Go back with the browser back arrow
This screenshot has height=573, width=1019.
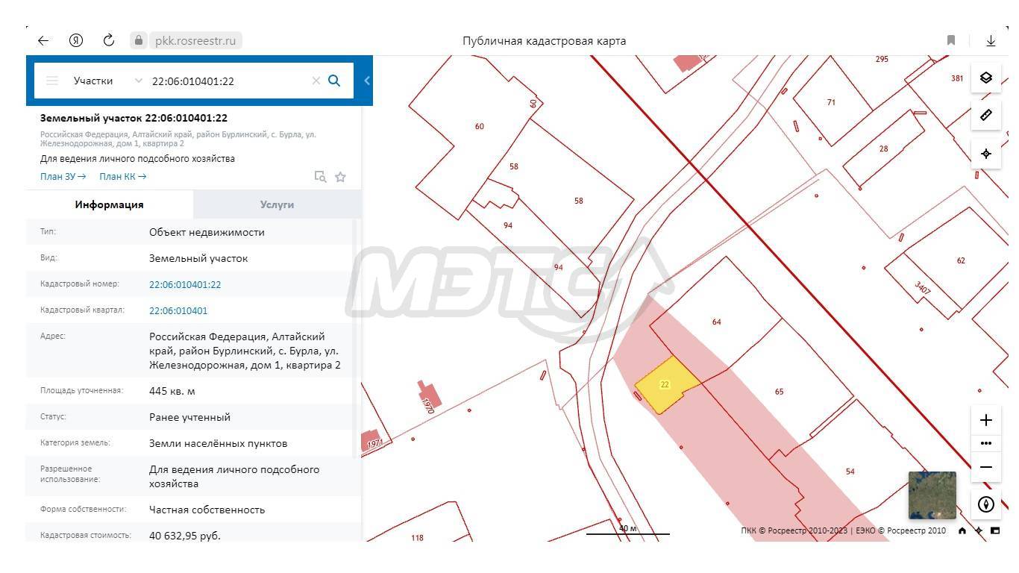tap(43, 40)
